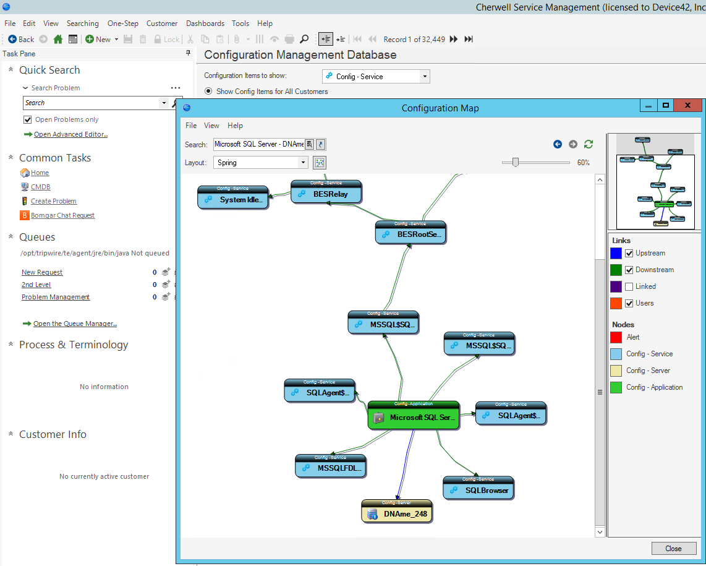Click the green Downstream color swatch
This screenshot has width=706, height=566.
616,270
